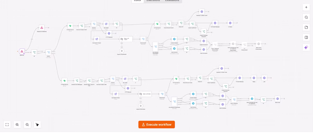Image resolution: width=313 pixels, height=133 pixels.
Task: Select the Send message and wait for response2 node
Action: (252, 99)
